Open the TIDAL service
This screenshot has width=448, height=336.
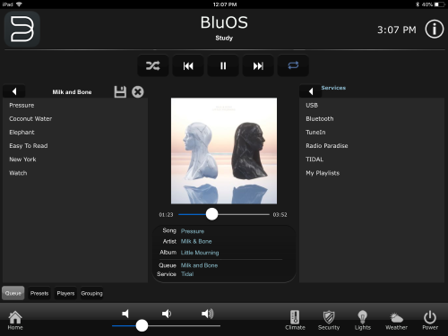click(x=372, y=159)
